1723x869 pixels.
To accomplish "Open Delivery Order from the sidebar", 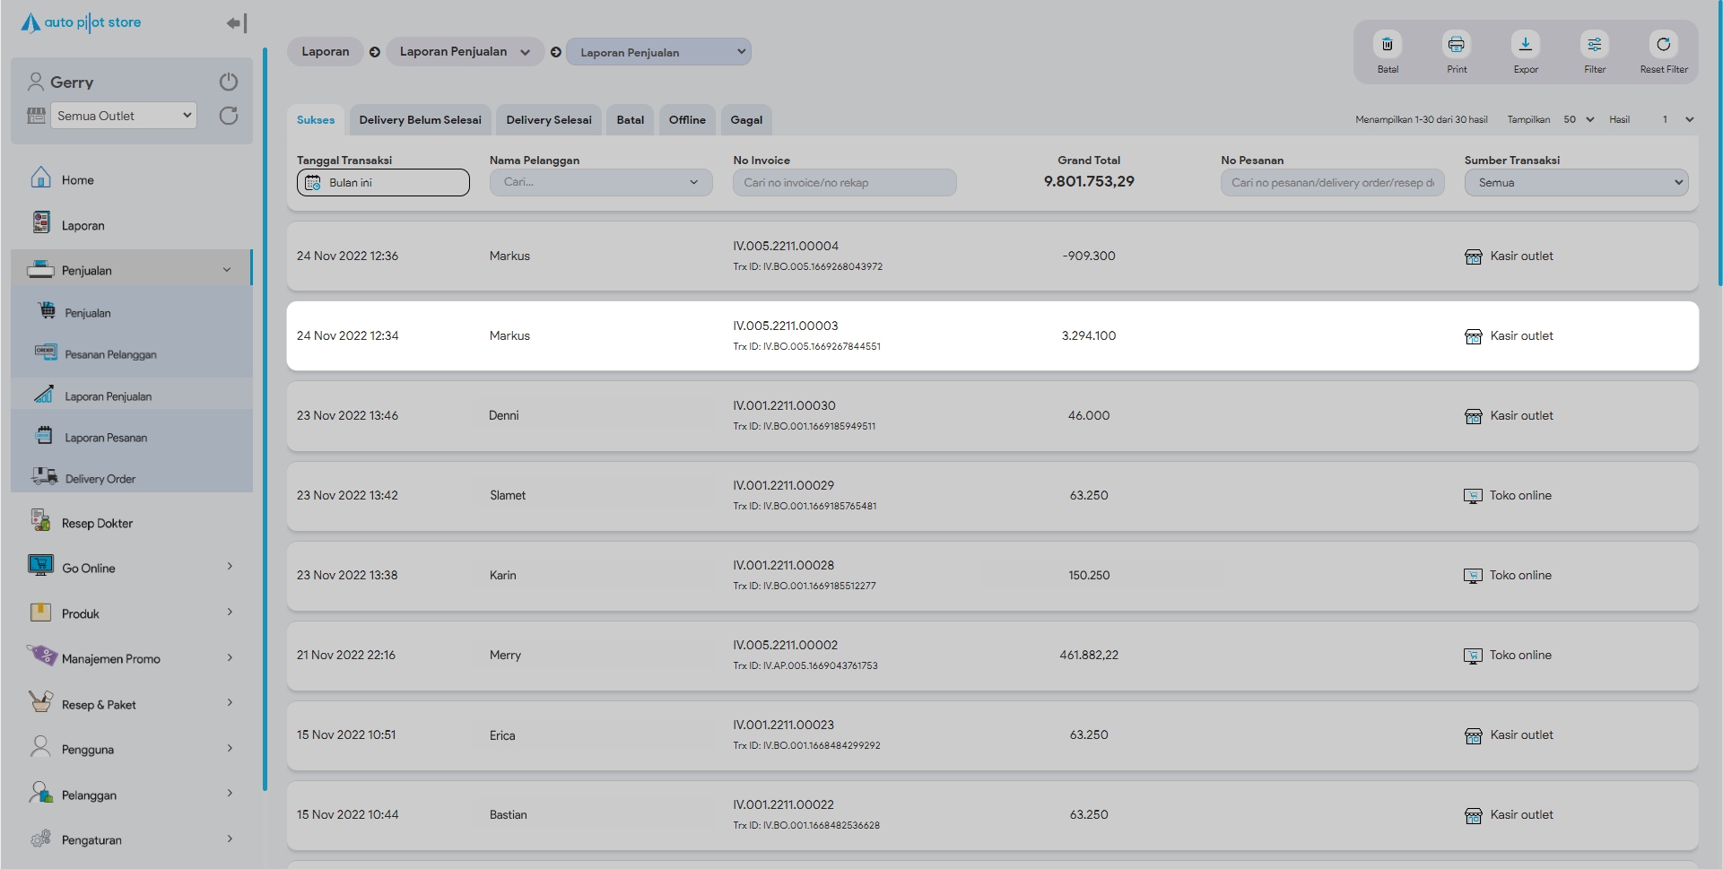I will pos(100,479).
